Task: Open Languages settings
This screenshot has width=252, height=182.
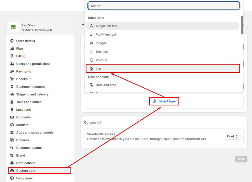Action: tap(24, 178)
